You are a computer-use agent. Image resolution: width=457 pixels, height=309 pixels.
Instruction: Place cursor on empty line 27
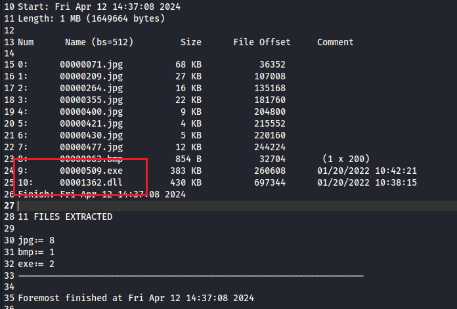(197, 205)
